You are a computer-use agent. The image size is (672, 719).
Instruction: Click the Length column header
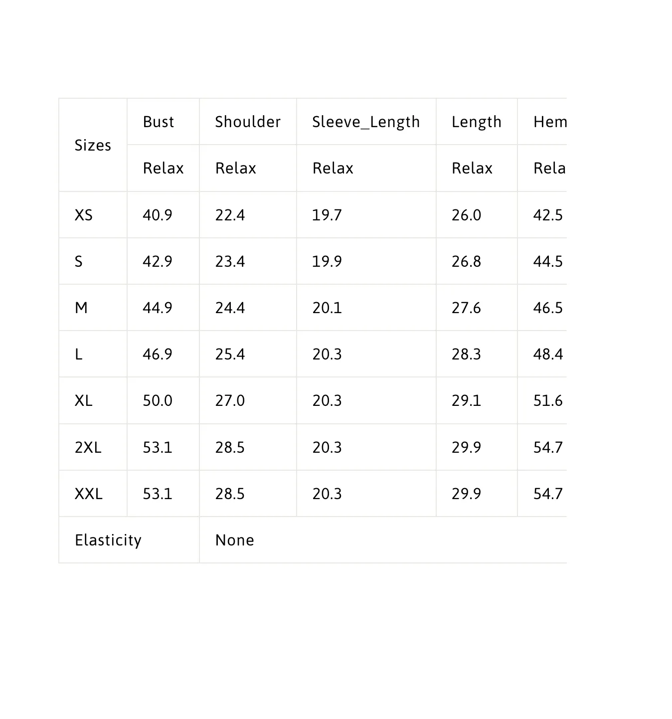tap(476, 122)
